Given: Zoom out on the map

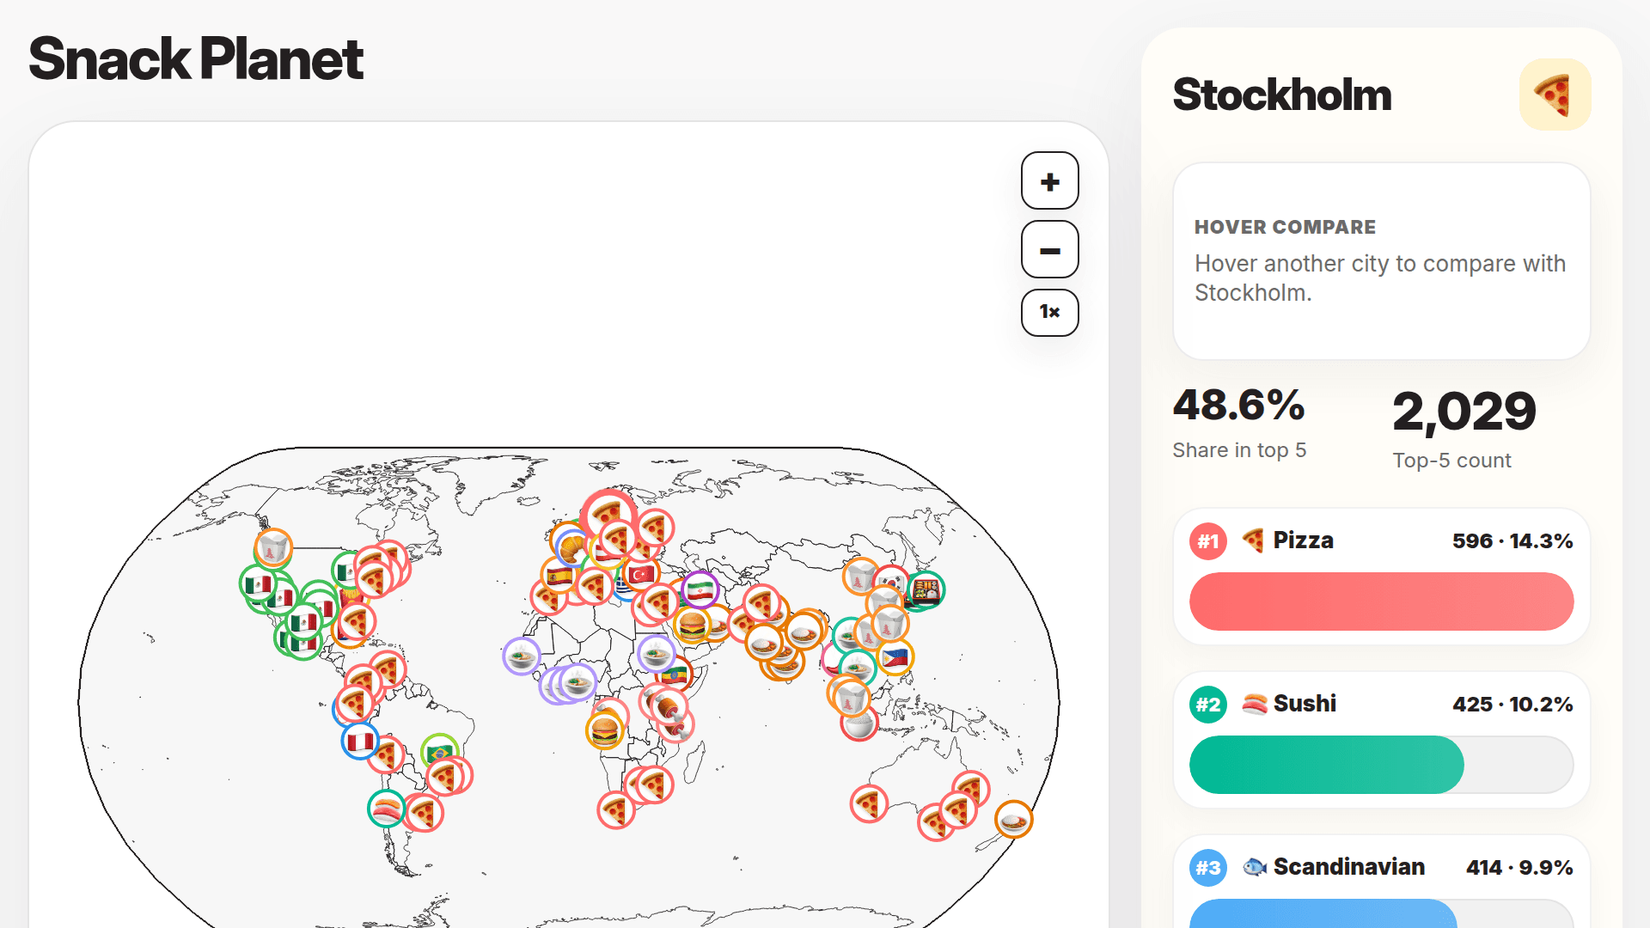Looking at the screenshot, I should pos(1049,249).
